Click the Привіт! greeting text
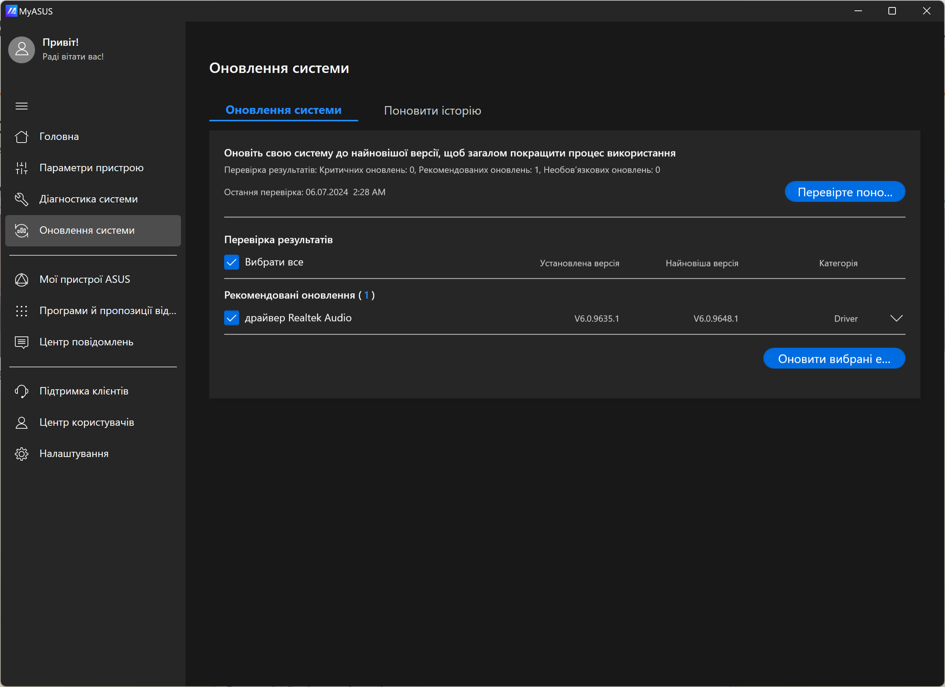 point(60,42)
